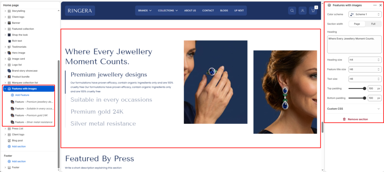Open the shopping cart icon
The width and height of the screenshot is (384, 172).
313,11
